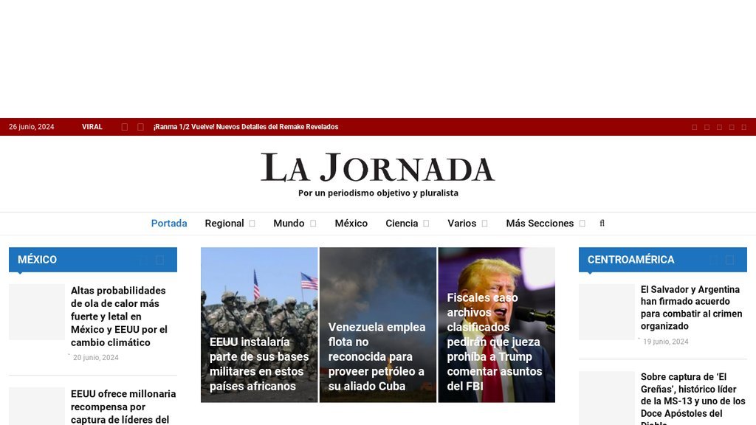756x425 pixels.
Task: Open the search icon in the navigation bar
Action: [x=602, y=223]
